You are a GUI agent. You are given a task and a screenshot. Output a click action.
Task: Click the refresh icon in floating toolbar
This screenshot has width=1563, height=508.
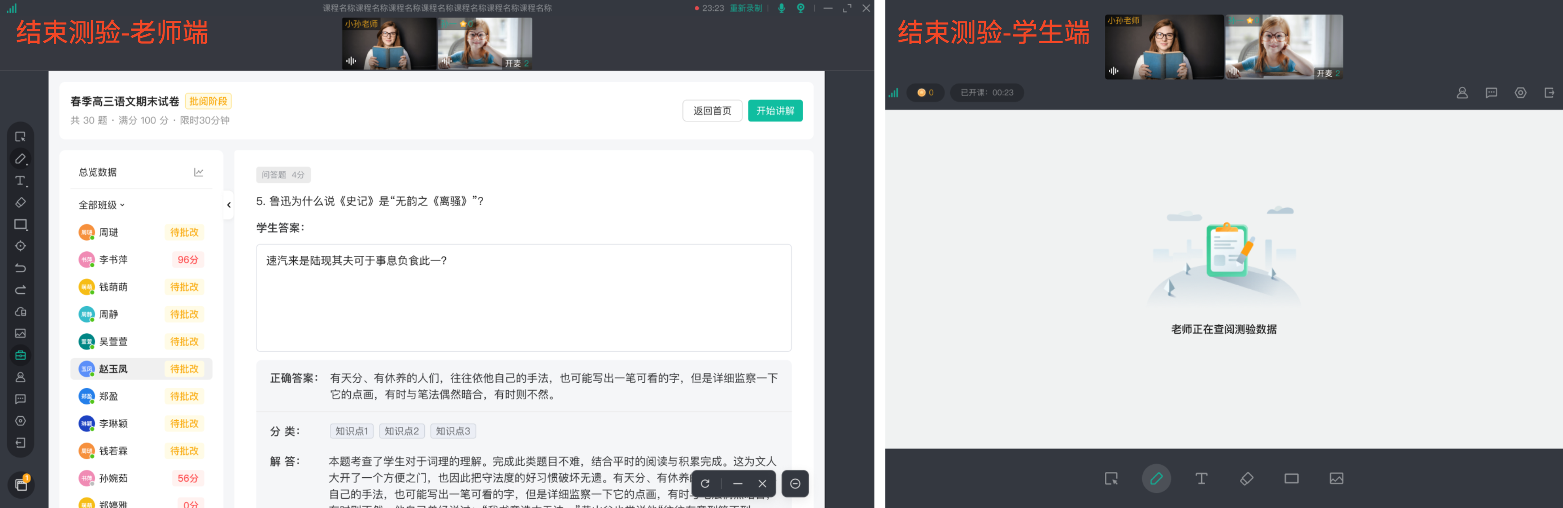[705, 484]
